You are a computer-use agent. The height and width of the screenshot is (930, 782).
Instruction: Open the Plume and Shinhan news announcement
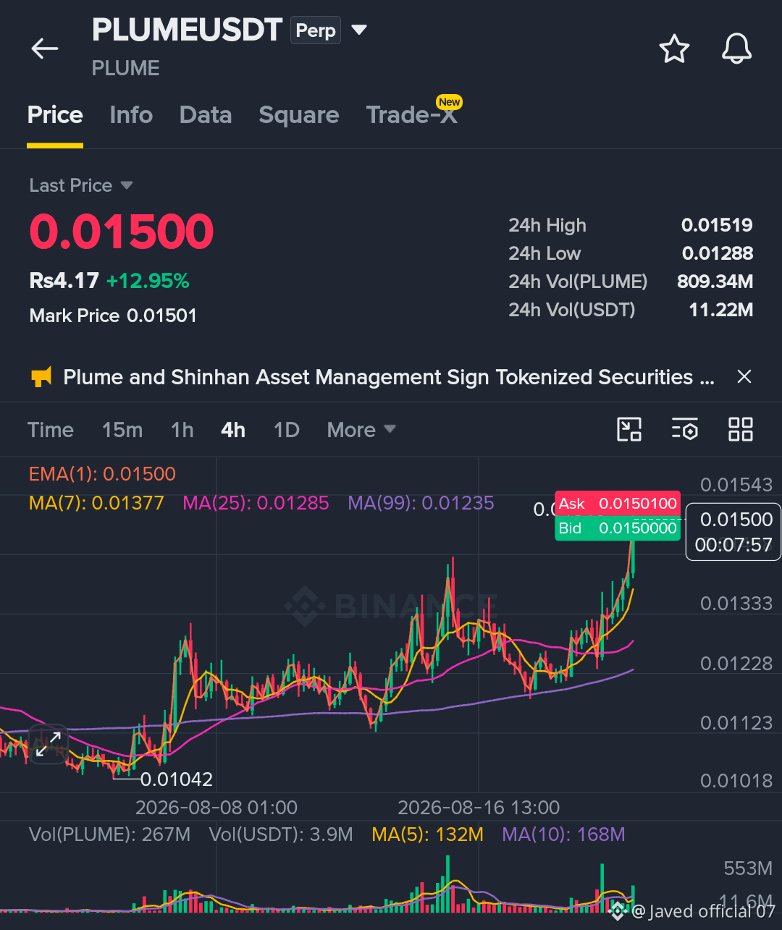pos(389,377)
